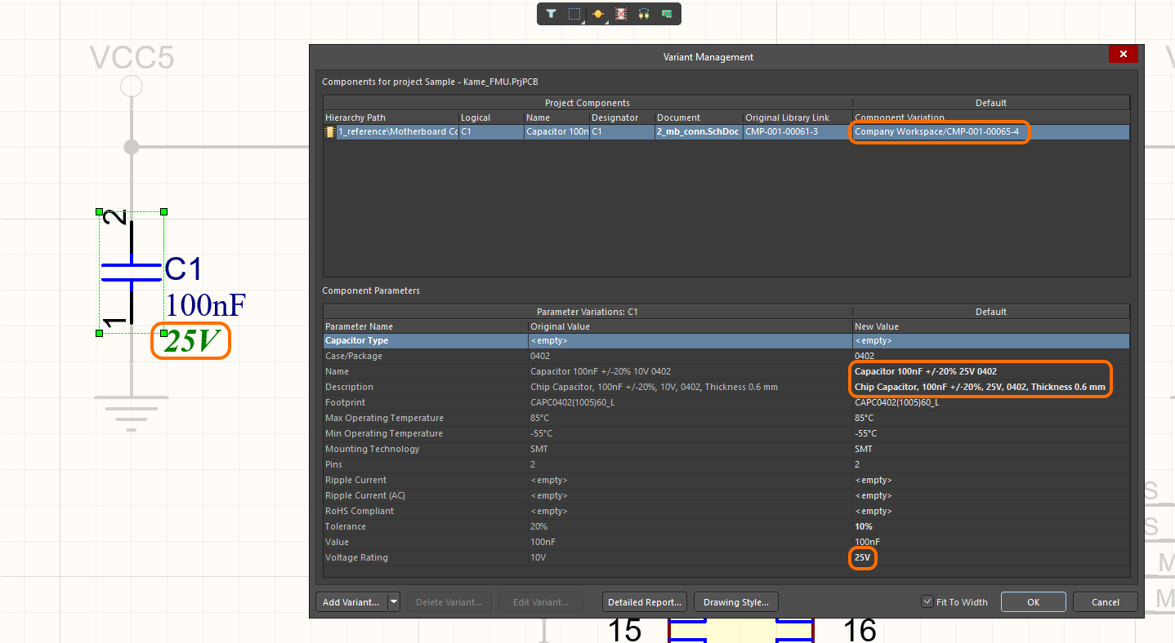Select the 25V label on the schematic
1175x643 pixels.
click(x=190, y=342)
